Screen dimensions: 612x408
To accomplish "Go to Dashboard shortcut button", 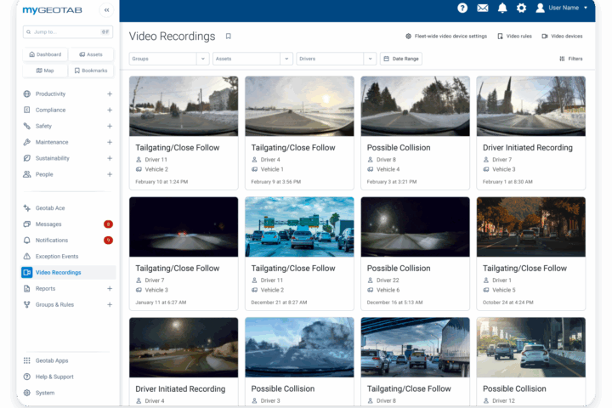I will pos(45,54).
